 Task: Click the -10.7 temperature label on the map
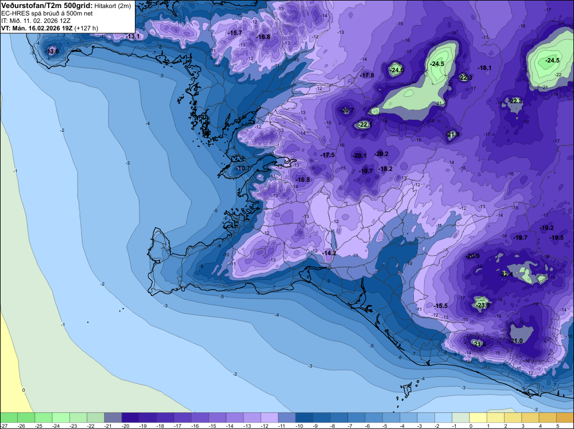(243, 168)
